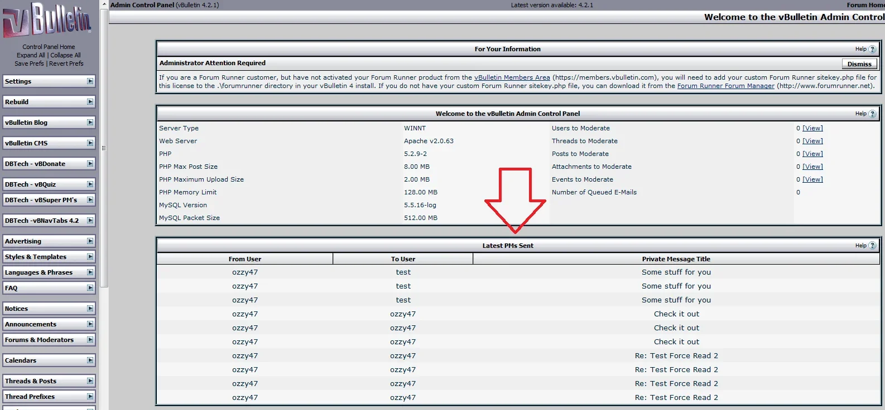
Task: View Events to Moderate
Action: [812, 179]
